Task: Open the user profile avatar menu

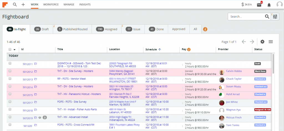Action: (x=280, y=5)
